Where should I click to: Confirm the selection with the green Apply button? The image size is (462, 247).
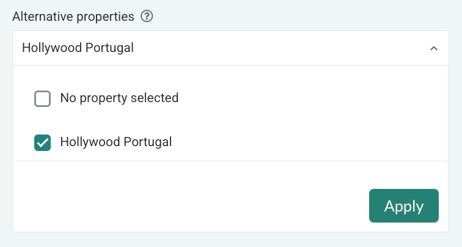coord(403,206)
